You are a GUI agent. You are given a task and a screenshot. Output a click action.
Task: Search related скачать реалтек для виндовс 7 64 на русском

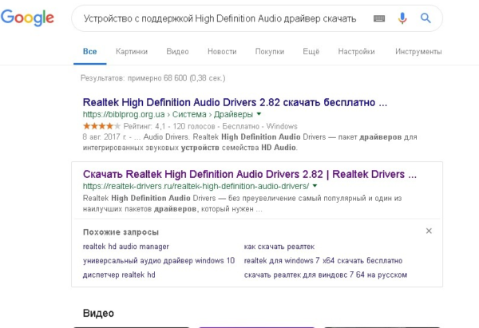click(326, 275)
